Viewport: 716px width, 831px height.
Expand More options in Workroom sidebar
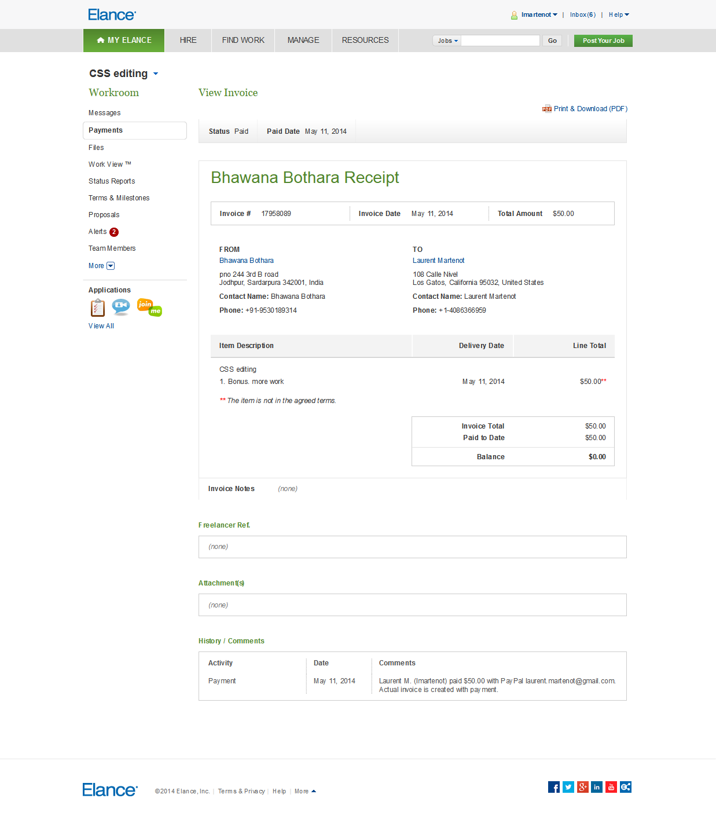click(x=102, y=266)
